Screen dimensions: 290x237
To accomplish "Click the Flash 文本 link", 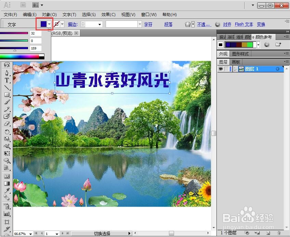I will [x=244, y=24].
